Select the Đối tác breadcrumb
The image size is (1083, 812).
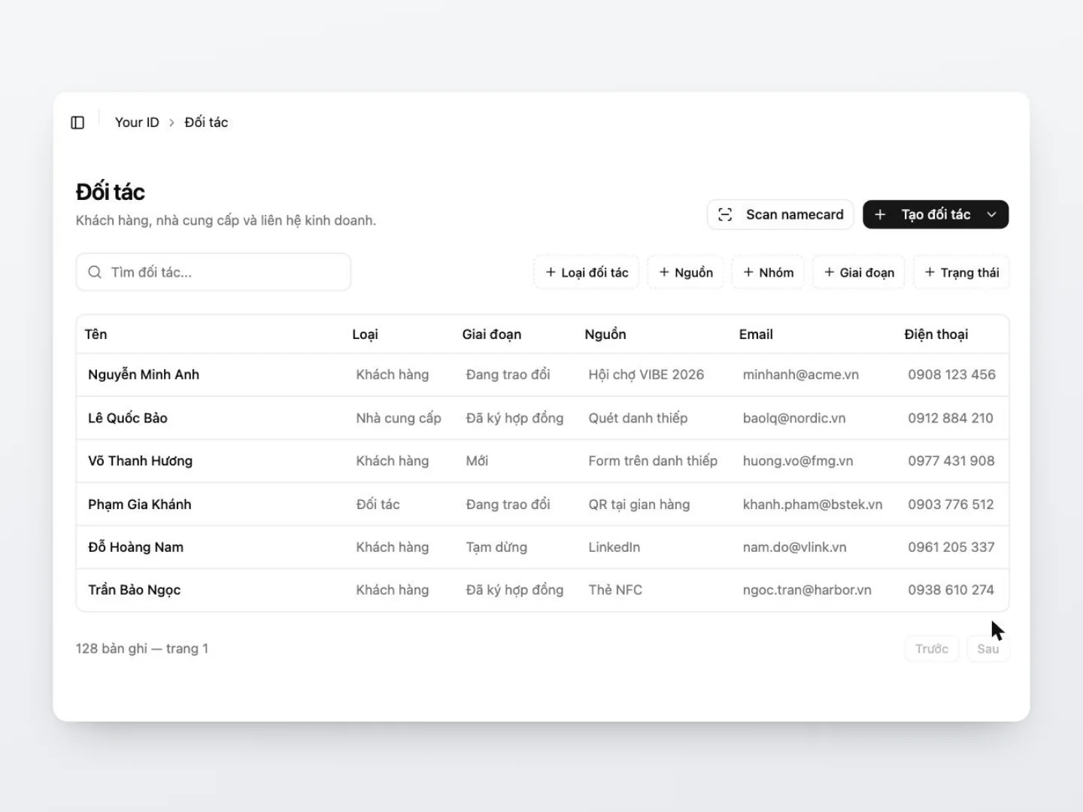point(206,123)
